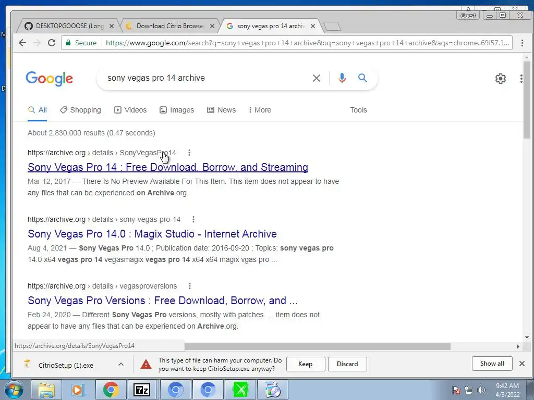Click the network tray icon
The width and height of the screenshot is (534, 400).
[x=469, y=390]
